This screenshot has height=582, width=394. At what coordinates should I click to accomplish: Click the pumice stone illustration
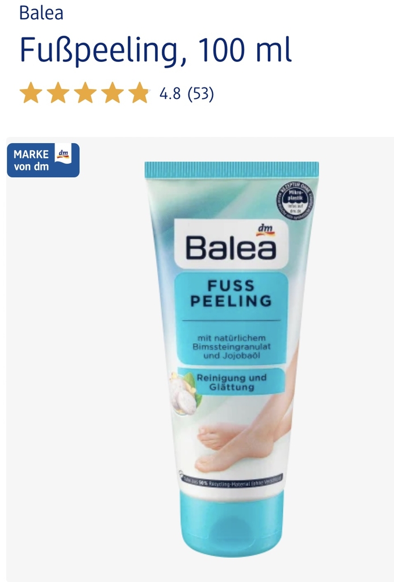tap(185, 394)
